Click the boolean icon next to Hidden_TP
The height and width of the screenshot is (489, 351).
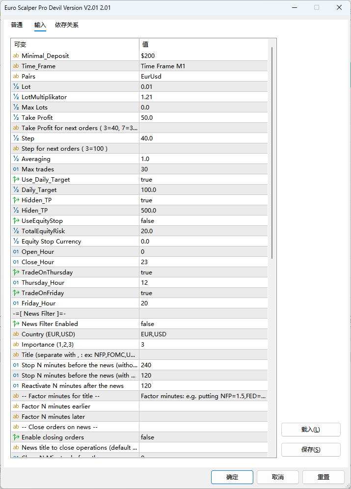tap(16, 200)
